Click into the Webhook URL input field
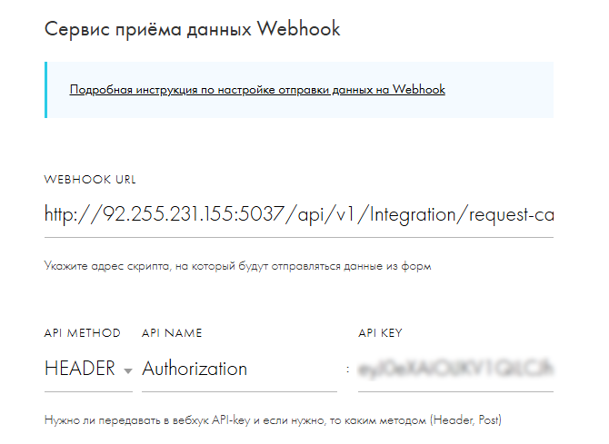This screenshot has width=609, height=444. [x=298, y=216]
